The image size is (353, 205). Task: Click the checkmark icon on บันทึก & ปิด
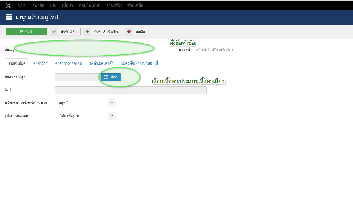coord(54,32)
